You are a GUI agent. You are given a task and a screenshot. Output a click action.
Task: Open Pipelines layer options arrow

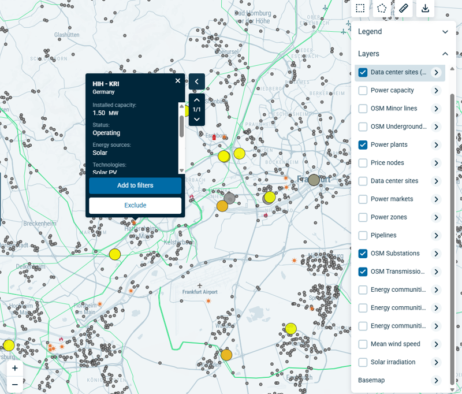tap(436, 235)
